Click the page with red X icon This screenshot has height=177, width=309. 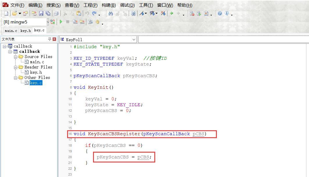206,13
